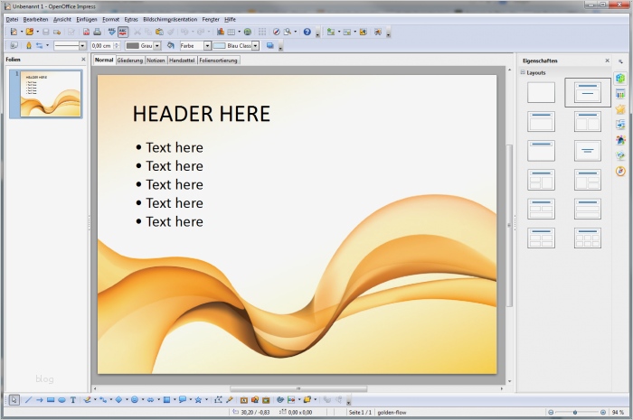This screenshot has height=420, width=633.
Task: Pick the Rectangle drawing tool
Action: (x=51, y=399)
